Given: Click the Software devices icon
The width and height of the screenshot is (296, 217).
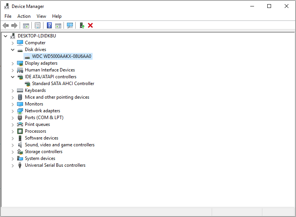Looking at the screenshot, I should click(x=20, y=138).
